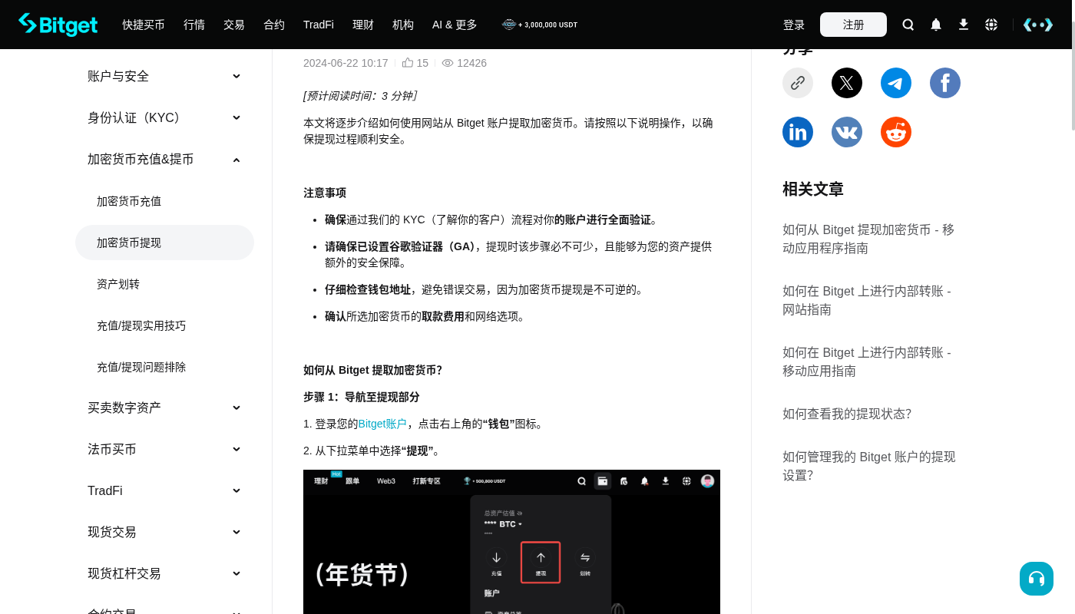Open 内部转账 - 移动应用指南 related article
The image size is (1075, 614).
point(867,361)
